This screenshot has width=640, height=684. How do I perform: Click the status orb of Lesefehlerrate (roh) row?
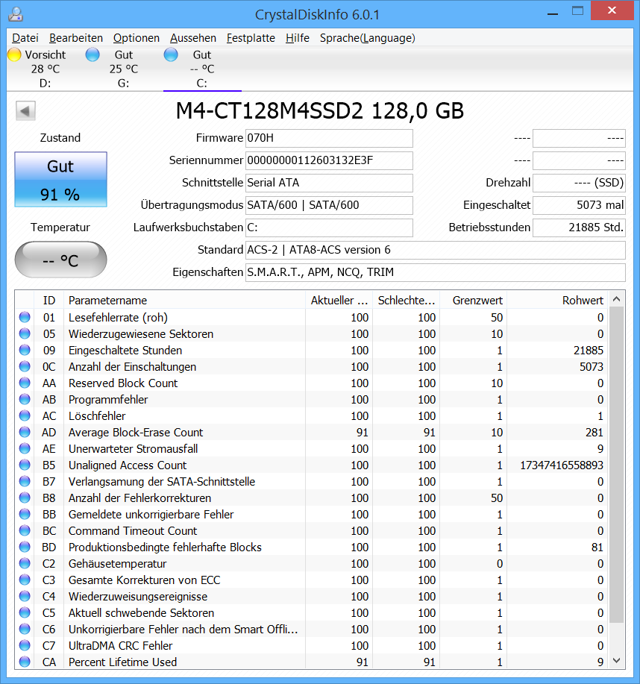click(x=25, y=317)
